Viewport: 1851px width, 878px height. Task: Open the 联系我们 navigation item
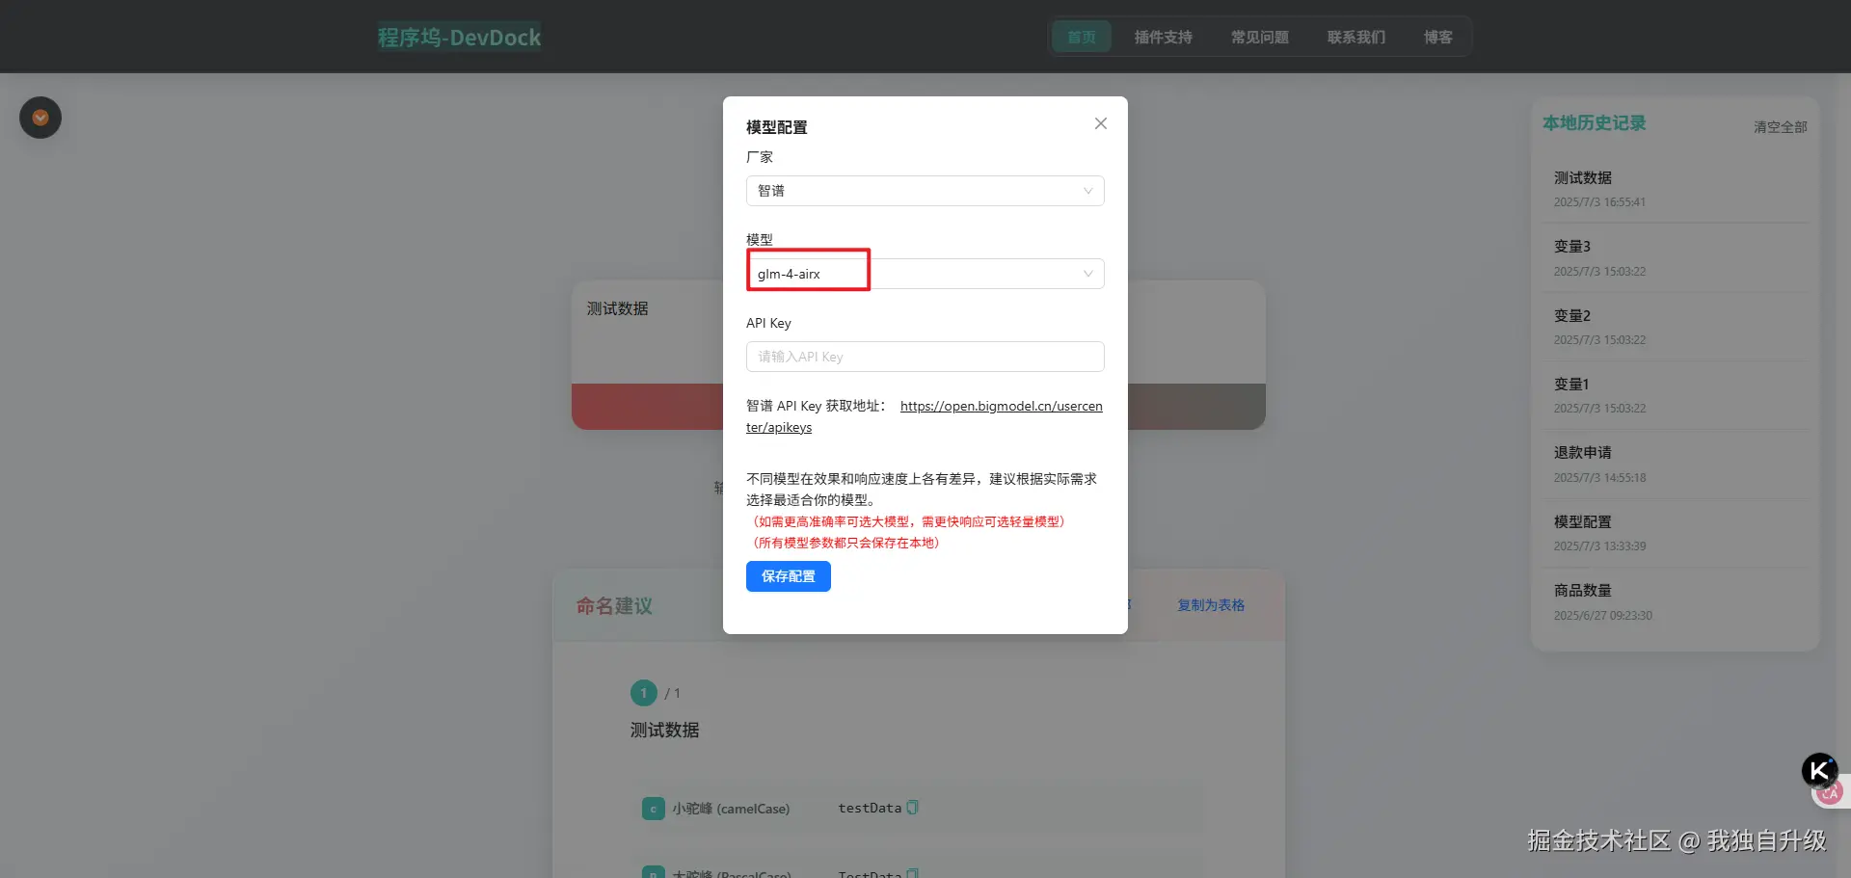click(x=1355, y=38)
